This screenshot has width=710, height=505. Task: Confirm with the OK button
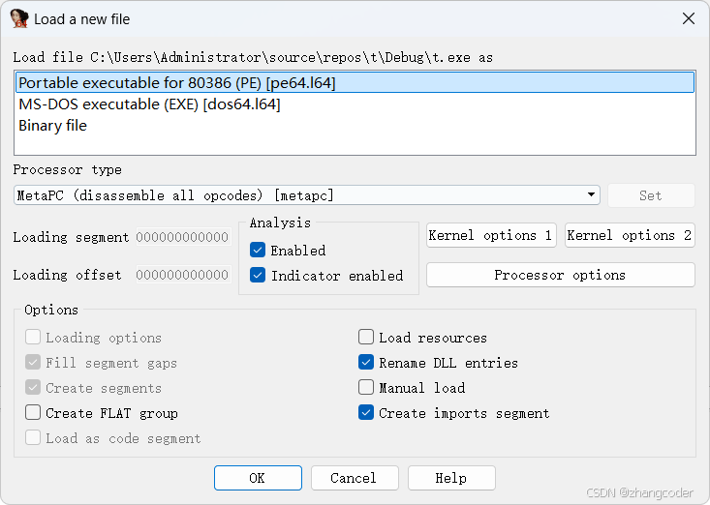[x=258, y=478]
